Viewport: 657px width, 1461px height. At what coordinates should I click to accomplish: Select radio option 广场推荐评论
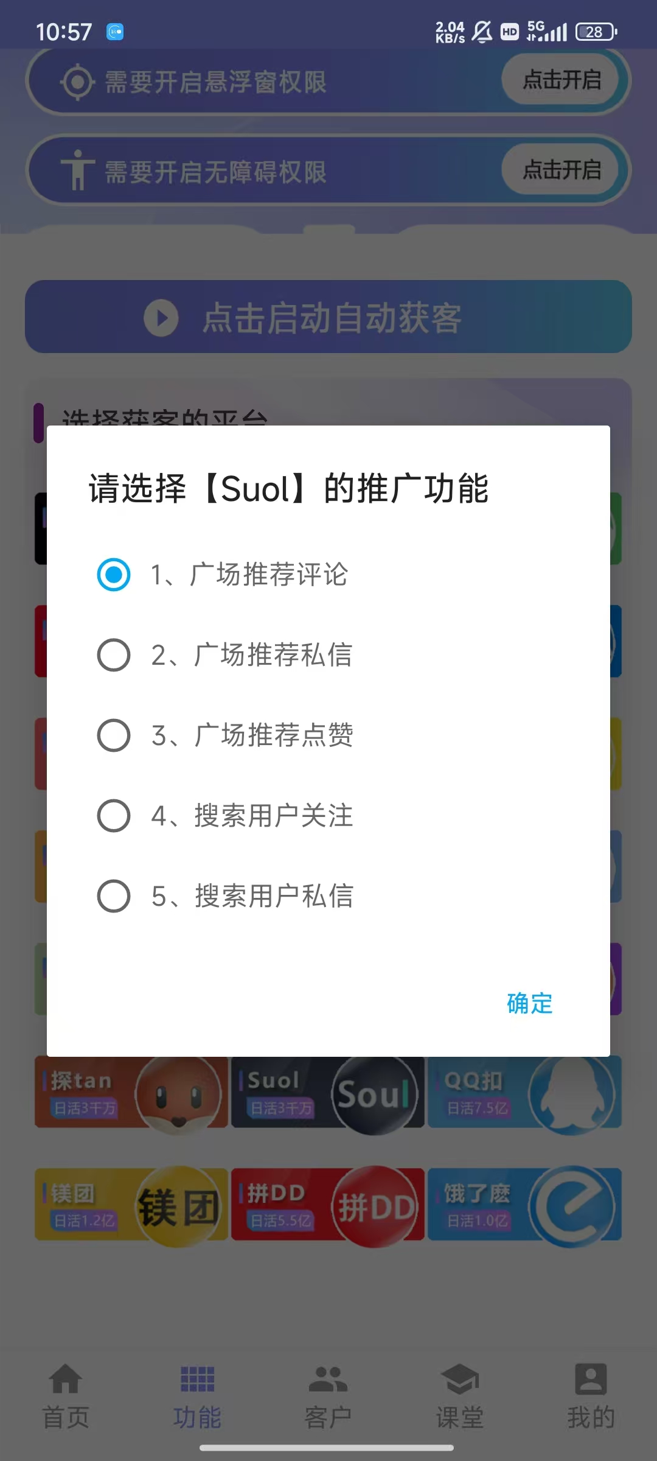pyautogui.click(x=114, y=575)
